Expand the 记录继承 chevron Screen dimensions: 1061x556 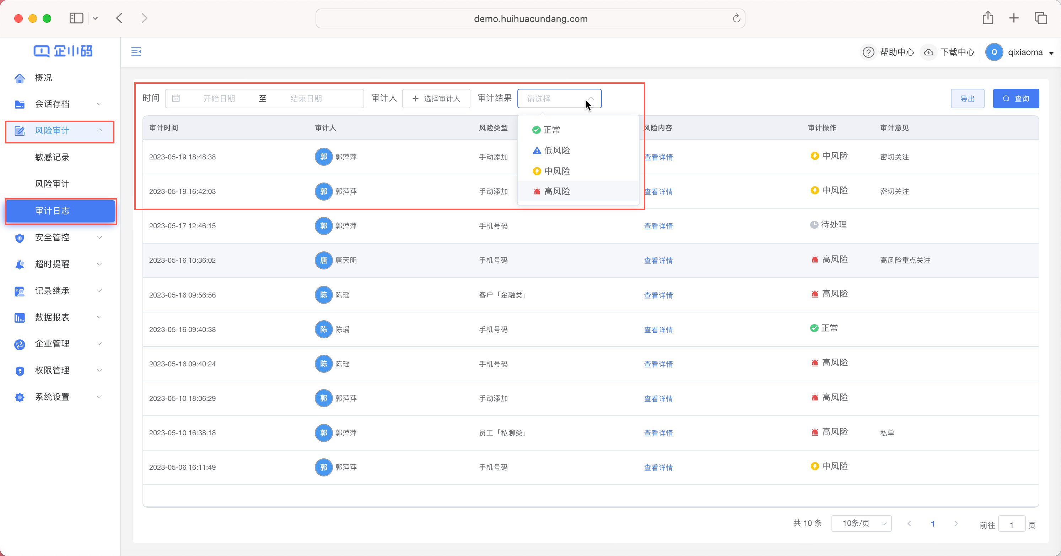99,290
